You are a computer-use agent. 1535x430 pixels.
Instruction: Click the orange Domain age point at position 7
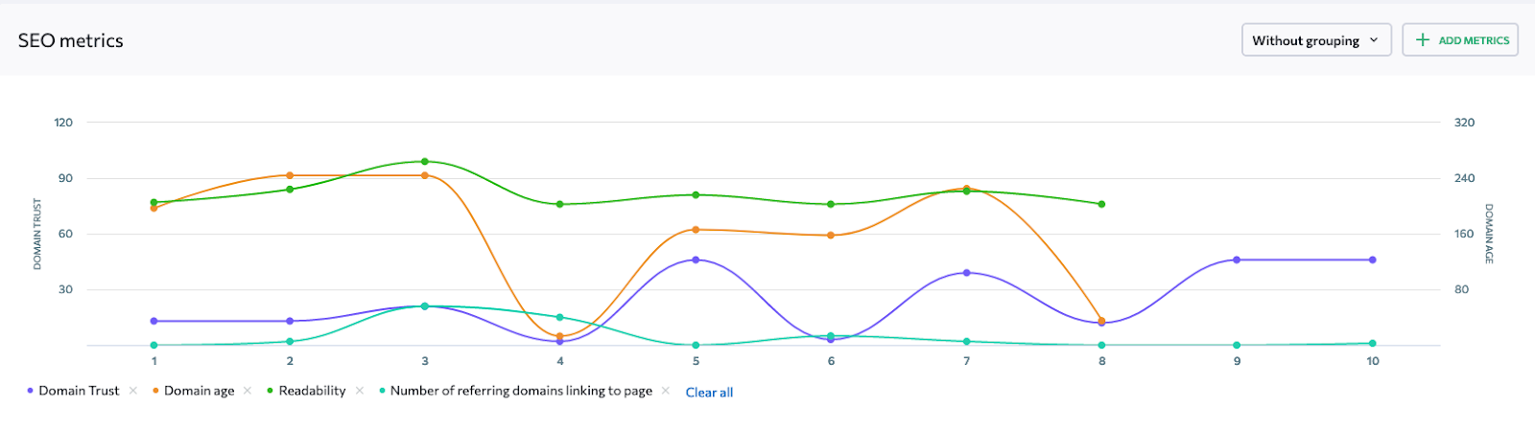coord(966,189)
